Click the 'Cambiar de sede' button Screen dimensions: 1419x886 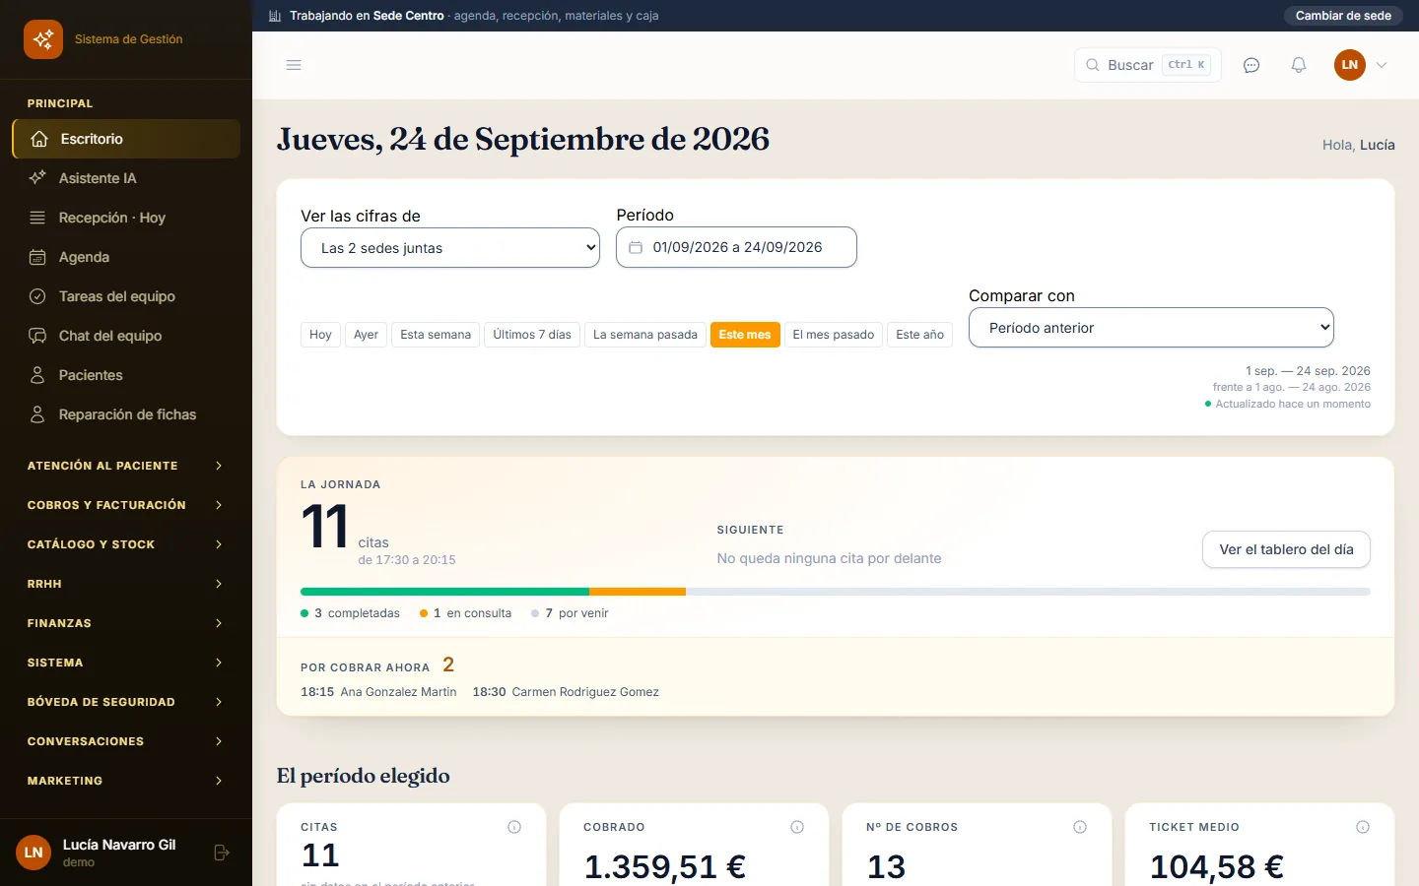pyautogui.click(x=1343, y=16)
